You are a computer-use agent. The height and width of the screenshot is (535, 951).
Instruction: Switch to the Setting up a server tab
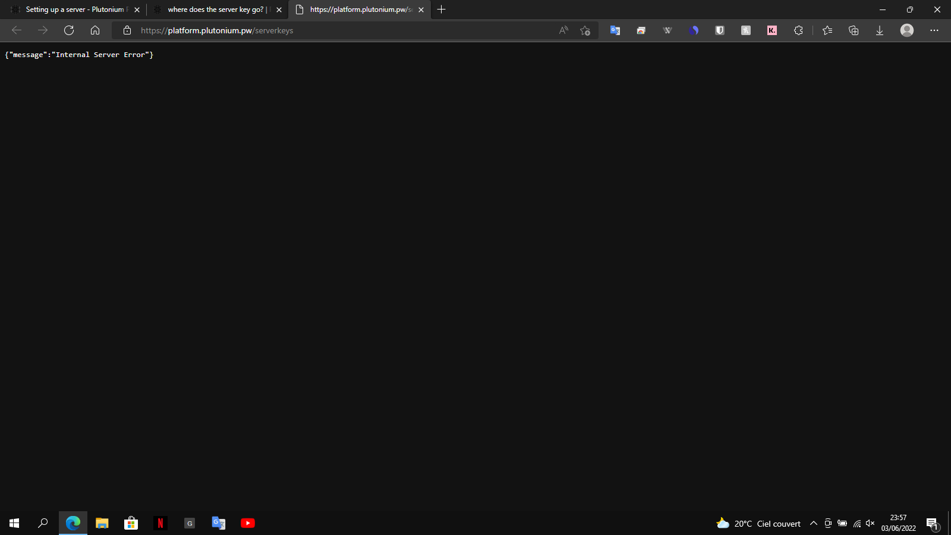coord(74,10)
